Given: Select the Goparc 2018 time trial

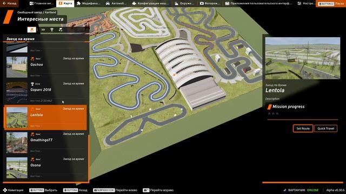Looking at the screenshot, I should pyautogui.click(x=46, y=92).
